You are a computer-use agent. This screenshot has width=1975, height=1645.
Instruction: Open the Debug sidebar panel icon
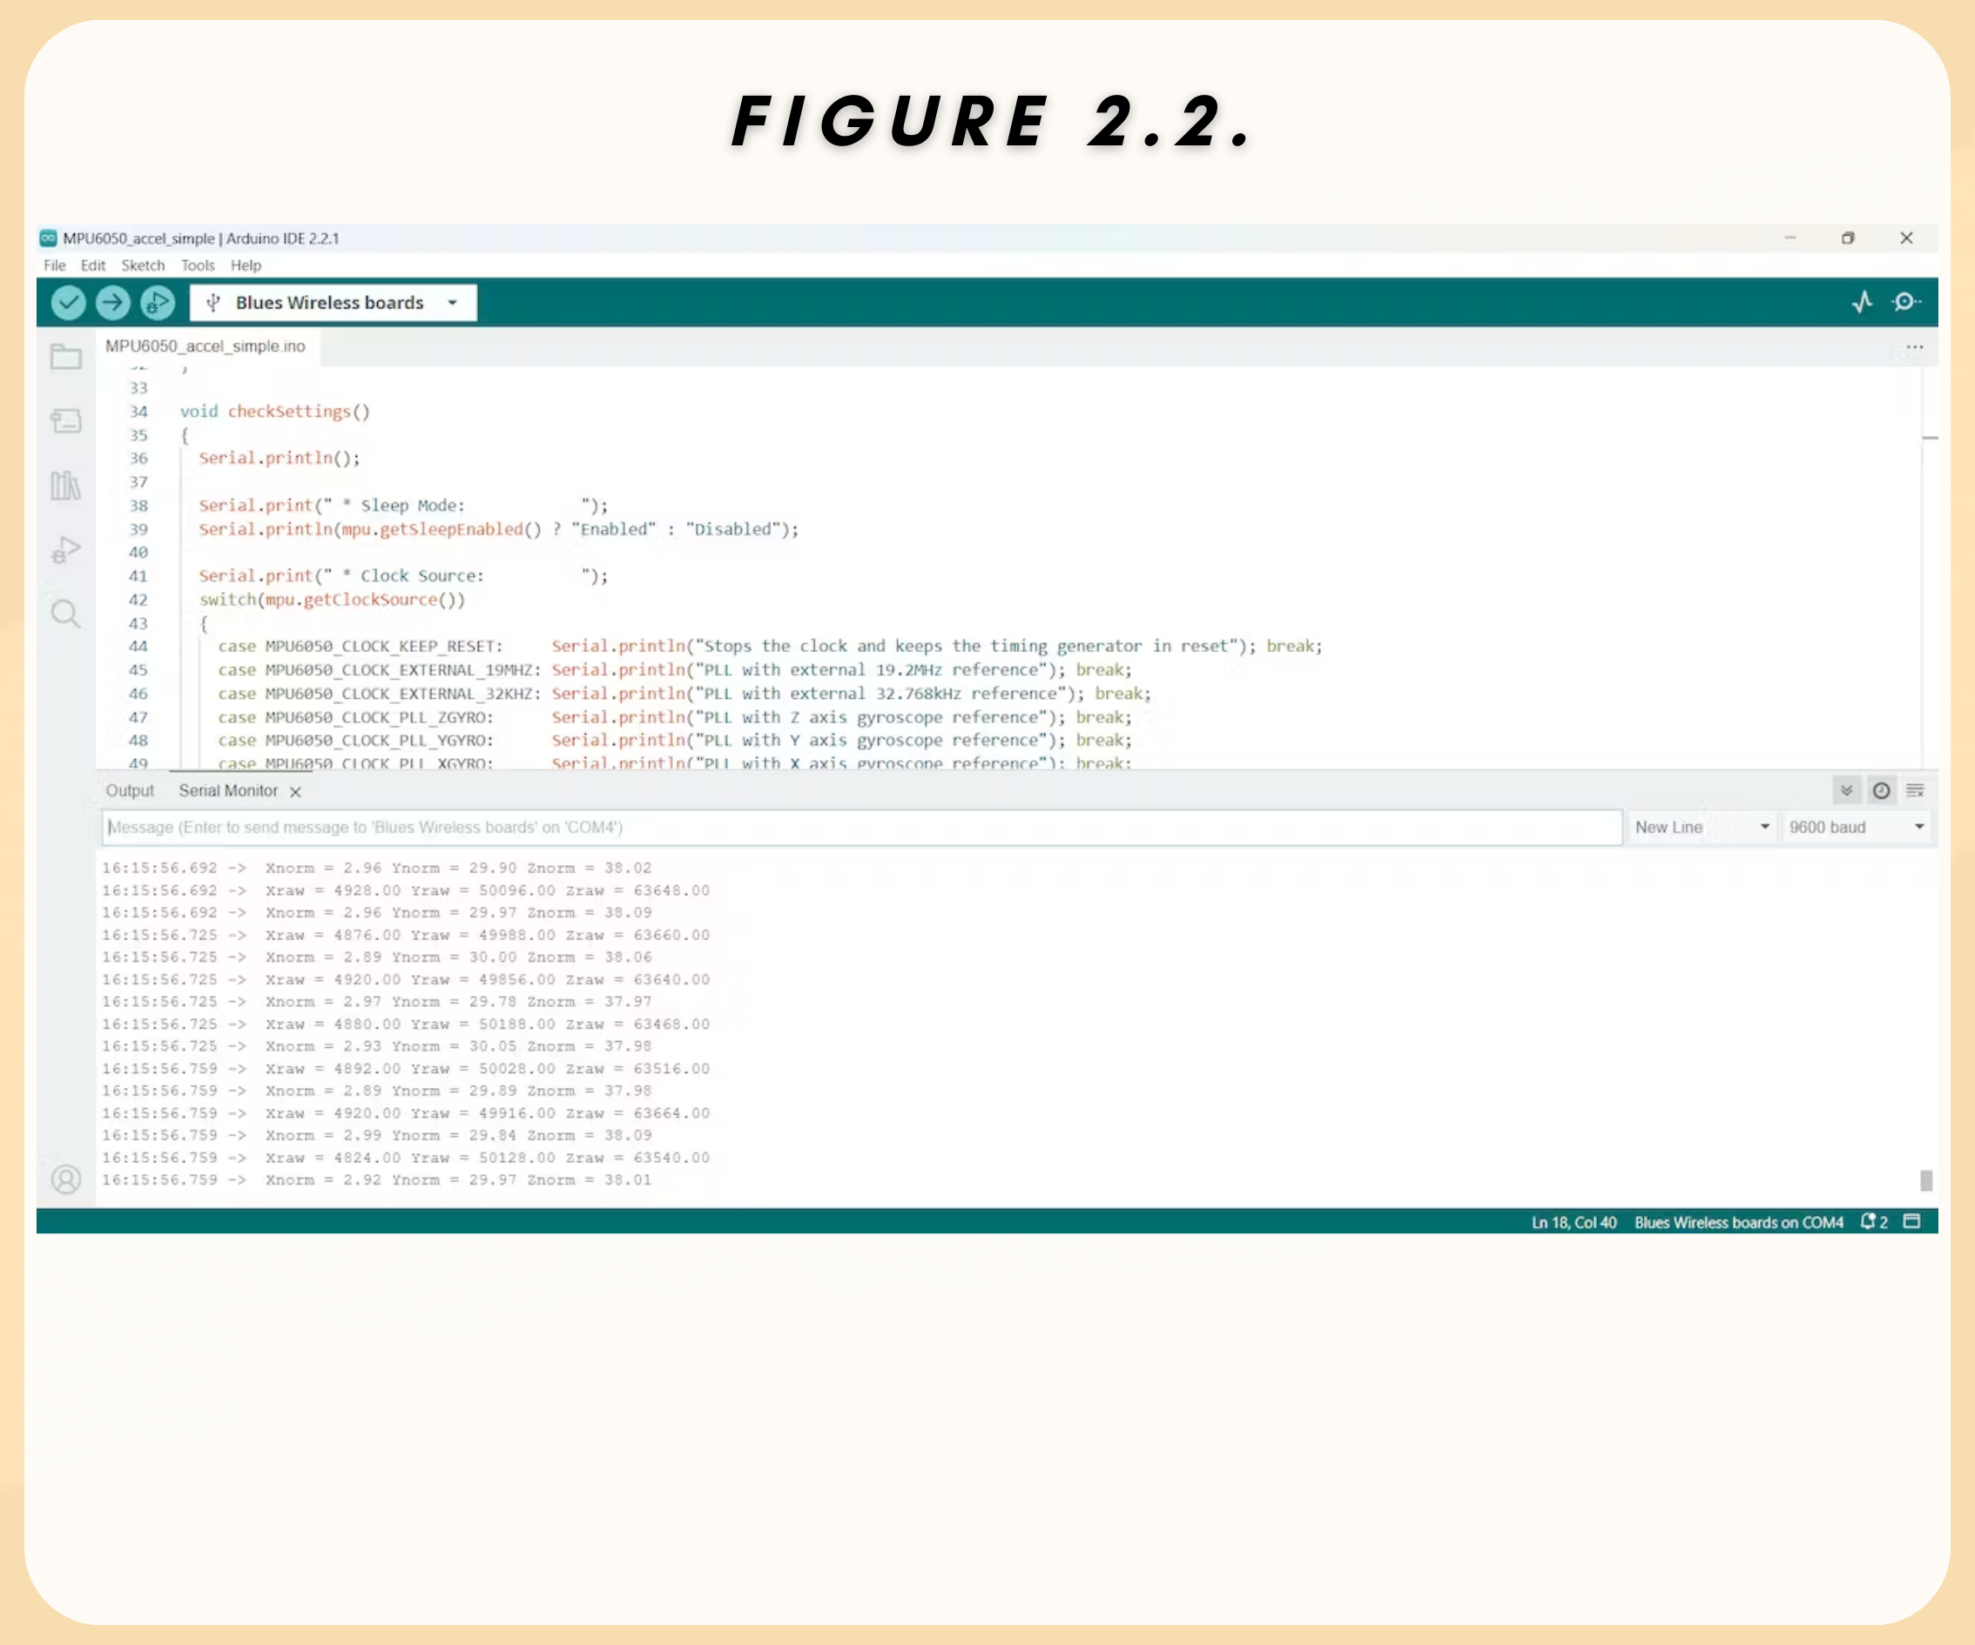pyautogui.click(x=66, y=549)
